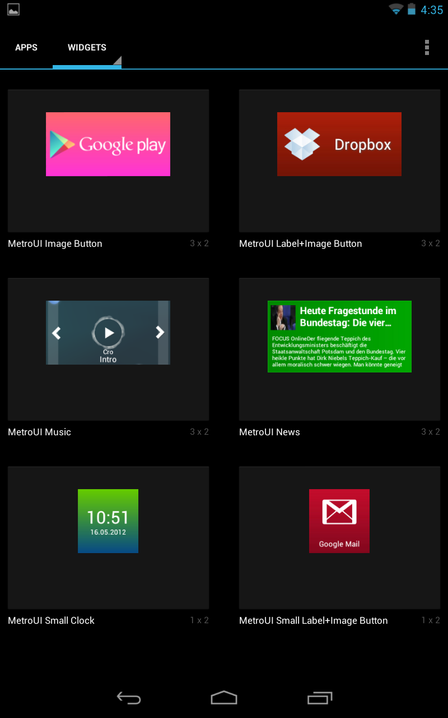Click "MetroUI Small Label+Image Button" label
Viewport: 448px width, 718px height.
coord(314,620)
